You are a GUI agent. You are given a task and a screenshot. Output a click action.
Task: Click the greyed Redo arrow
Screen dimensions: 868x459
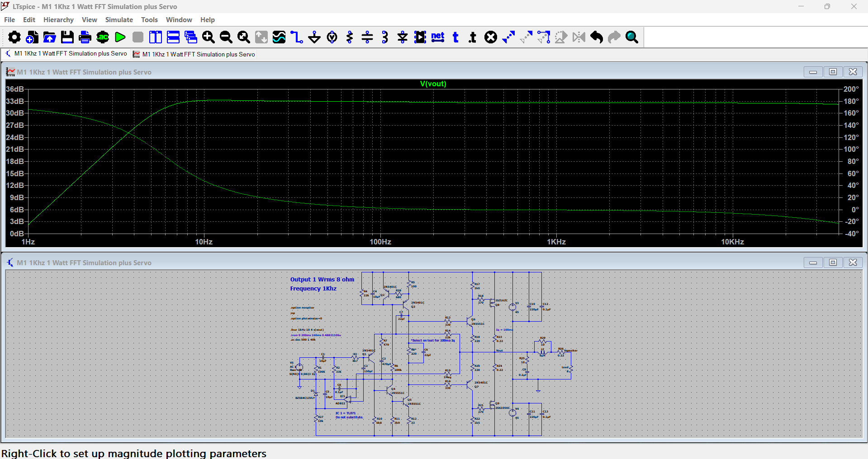pos(614,37)
